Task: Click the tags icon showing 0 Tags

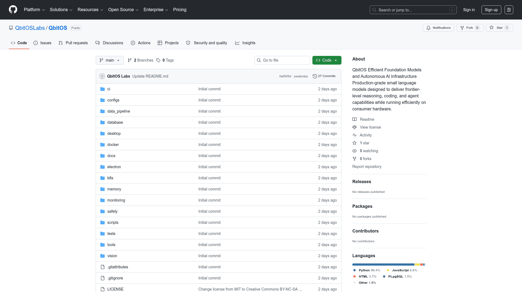Action: pyautogui.click(x=158, y=60)
